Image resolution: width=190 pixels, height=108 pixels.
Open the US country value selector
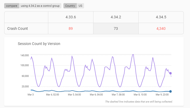[x=80, y=6]
